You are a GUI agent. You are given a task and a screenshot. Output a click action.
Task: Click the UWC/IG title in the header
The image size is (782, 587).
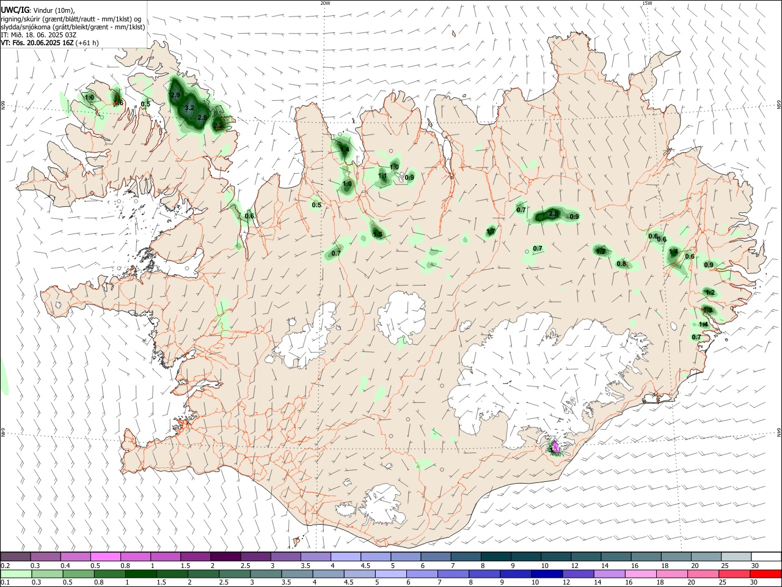point(15,9)
